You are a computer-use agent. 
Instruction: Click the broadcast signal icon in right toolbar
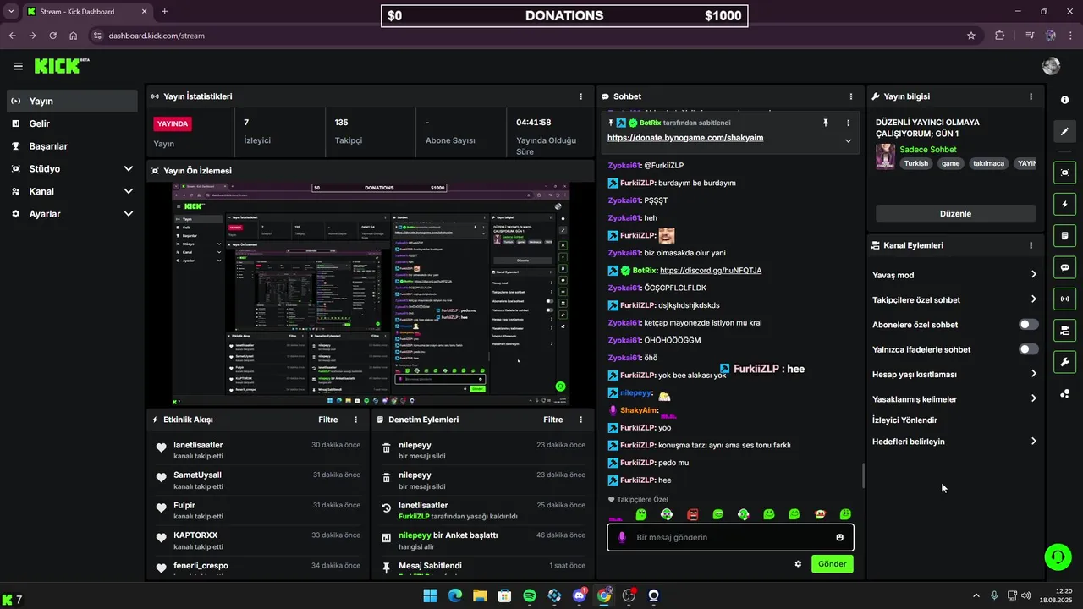(x=1064, y=299)
